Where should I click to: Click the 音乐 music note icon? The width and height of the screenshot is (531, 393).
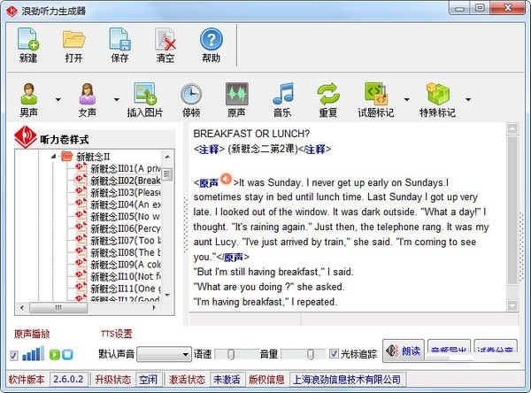pyautogui.click(x=282, y=101)
